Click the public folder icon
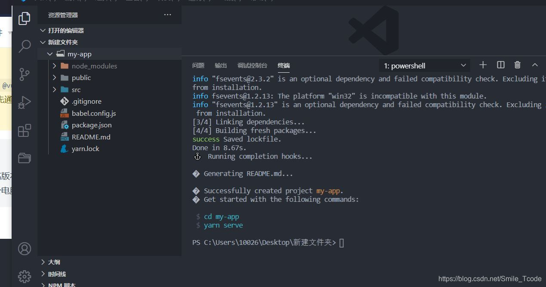The height and width of the screenshot is (287, 546). (65, 77)
